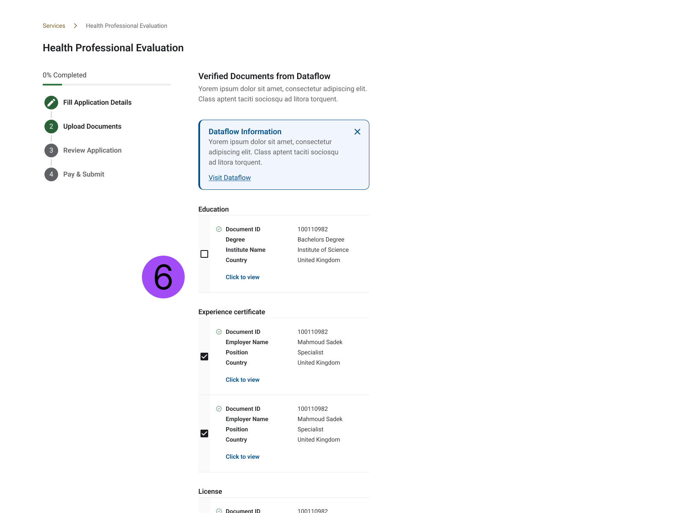Viewport: 684px width, 513px height.
Task: Click the verified check icon in Education
Action: click(219, 229)
